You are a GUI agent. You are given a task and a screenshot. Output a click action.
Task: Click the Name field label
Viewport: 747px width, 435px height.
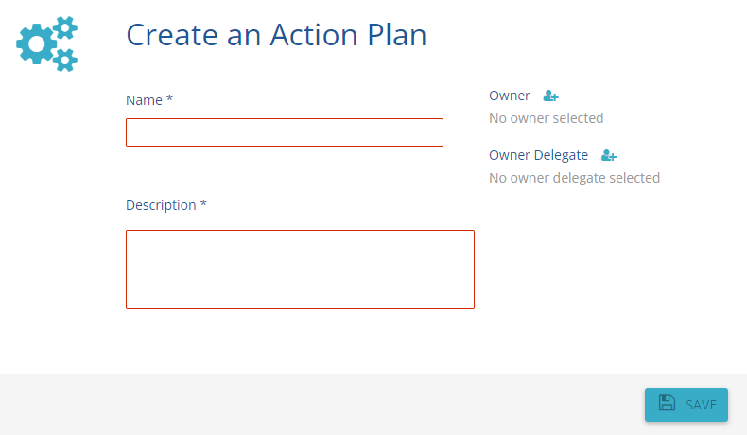(x=144, y=99)
